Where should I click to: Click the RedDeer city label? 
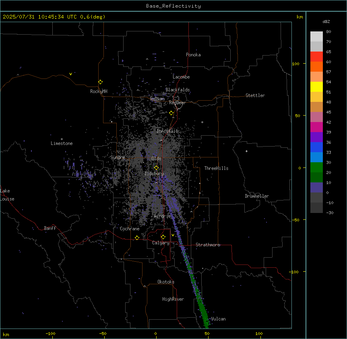pyautogui.click(x=177, y=103)
